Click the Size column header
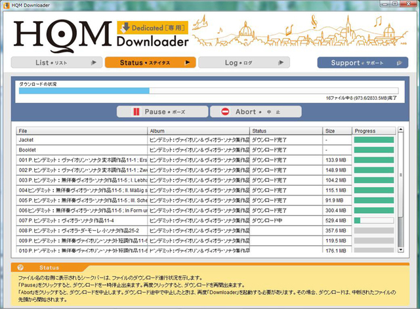Viewport: 420px width, 309px height. click(x=337, y=131)
